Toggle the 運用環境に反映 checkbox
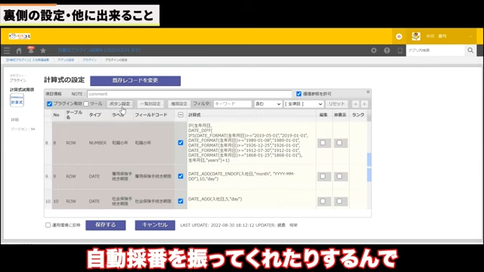This screenshot has height=272, width=484. [x=48, y=225]
